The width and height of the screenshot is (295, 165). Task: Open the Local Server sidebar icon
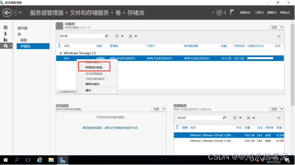[x=6, y=34]
